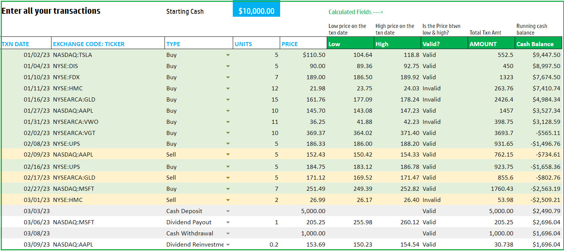Open Type dropdown for 01/16/23 GLD row

pyautogui.click(x=228, y=100)
